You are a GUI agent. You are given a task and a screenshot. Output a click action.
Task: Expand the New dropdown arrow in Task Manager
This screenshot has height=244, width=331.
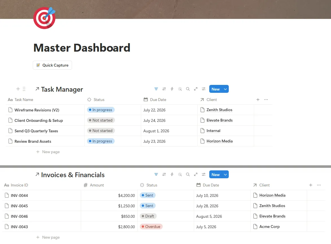pos(225,89)
